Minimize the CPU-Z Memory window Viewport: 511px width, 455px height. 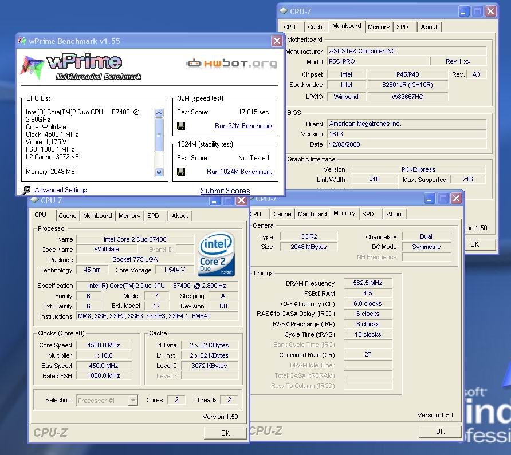click(x=429, y=199)
